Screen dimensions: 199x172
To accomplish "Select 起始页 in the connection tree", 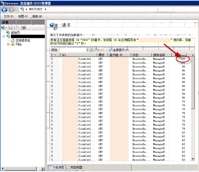I will coord(15,33).
